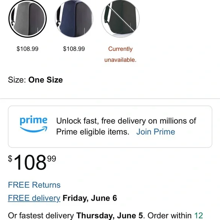Click the Prime smile arrow graphic
The width and height of the screenshot is (220, 220).
[34, 129]
